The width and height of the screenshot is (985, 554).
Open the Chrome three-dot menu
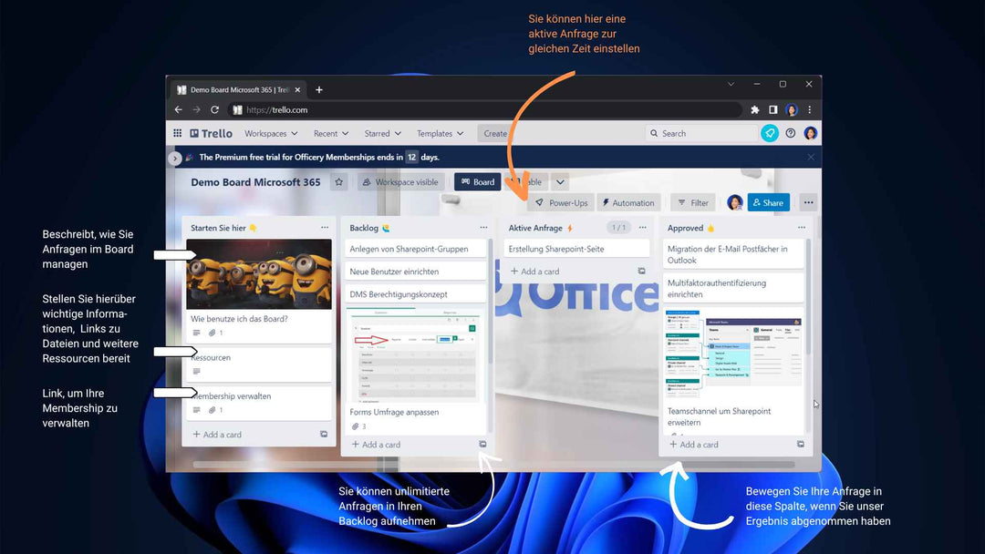click(x=810, y=109)
